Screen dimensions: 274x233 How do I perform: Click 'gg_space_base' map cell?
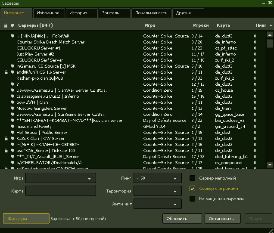point(230,115)
